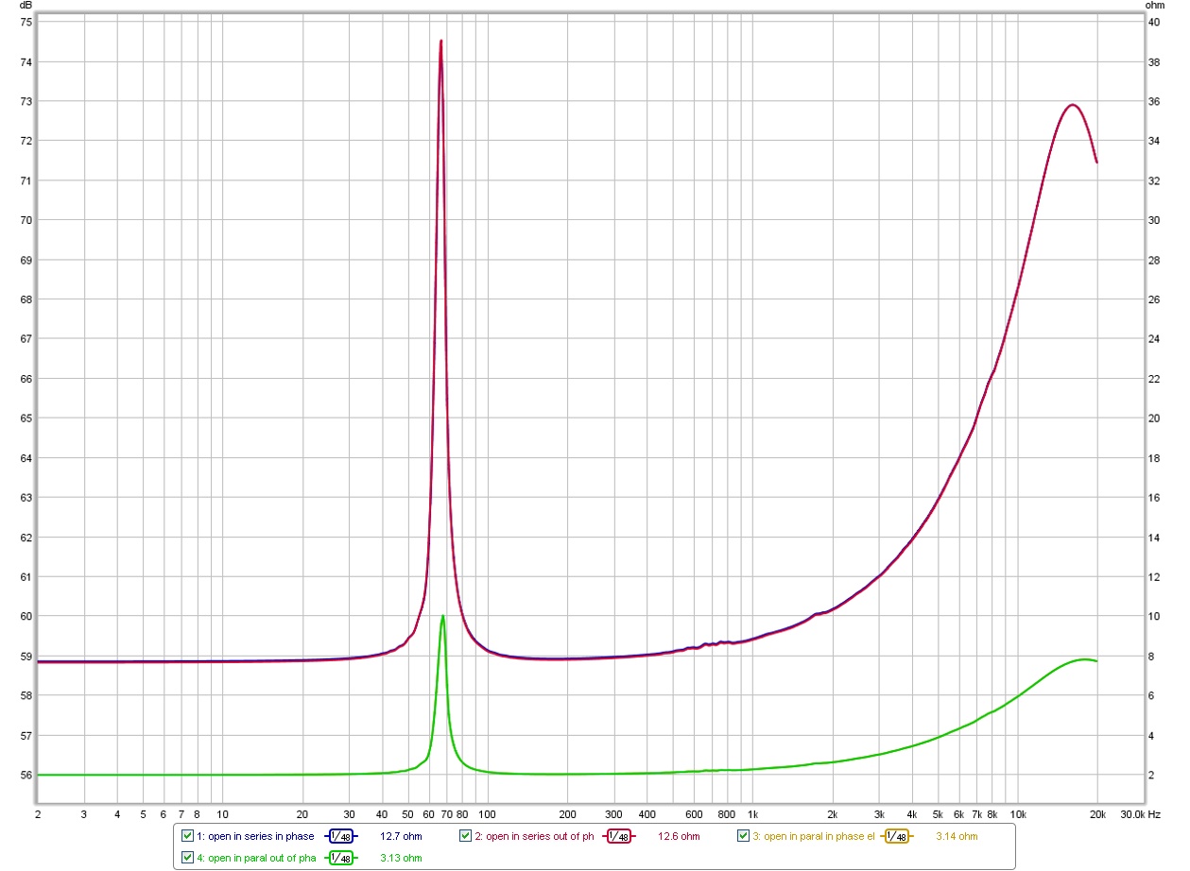Click the '12.6 ohm' legend value
This screenshot has width=1190, height=871.
coord(679,836)
